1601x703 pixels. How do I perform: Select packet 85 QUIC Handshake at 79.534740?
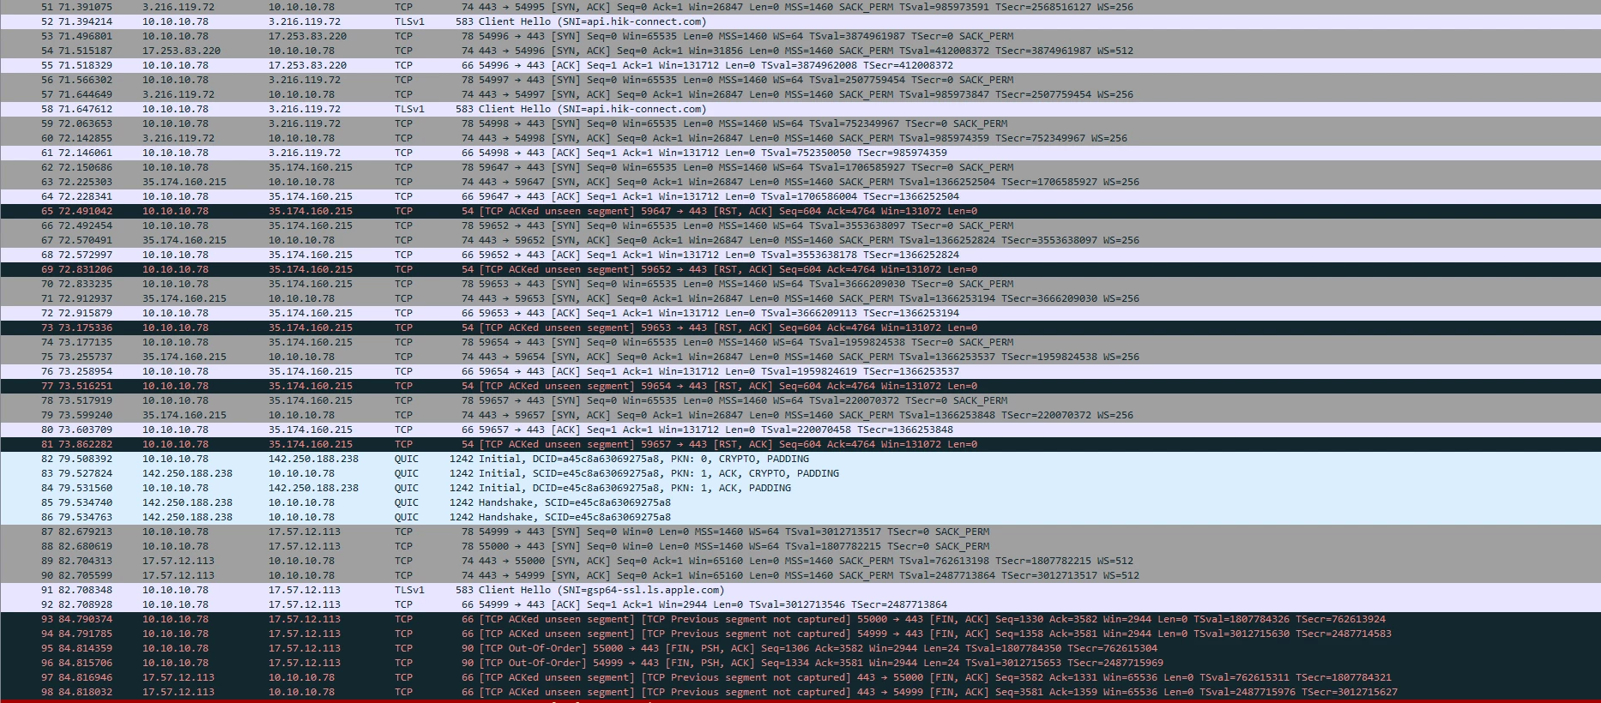pos(800,502)
